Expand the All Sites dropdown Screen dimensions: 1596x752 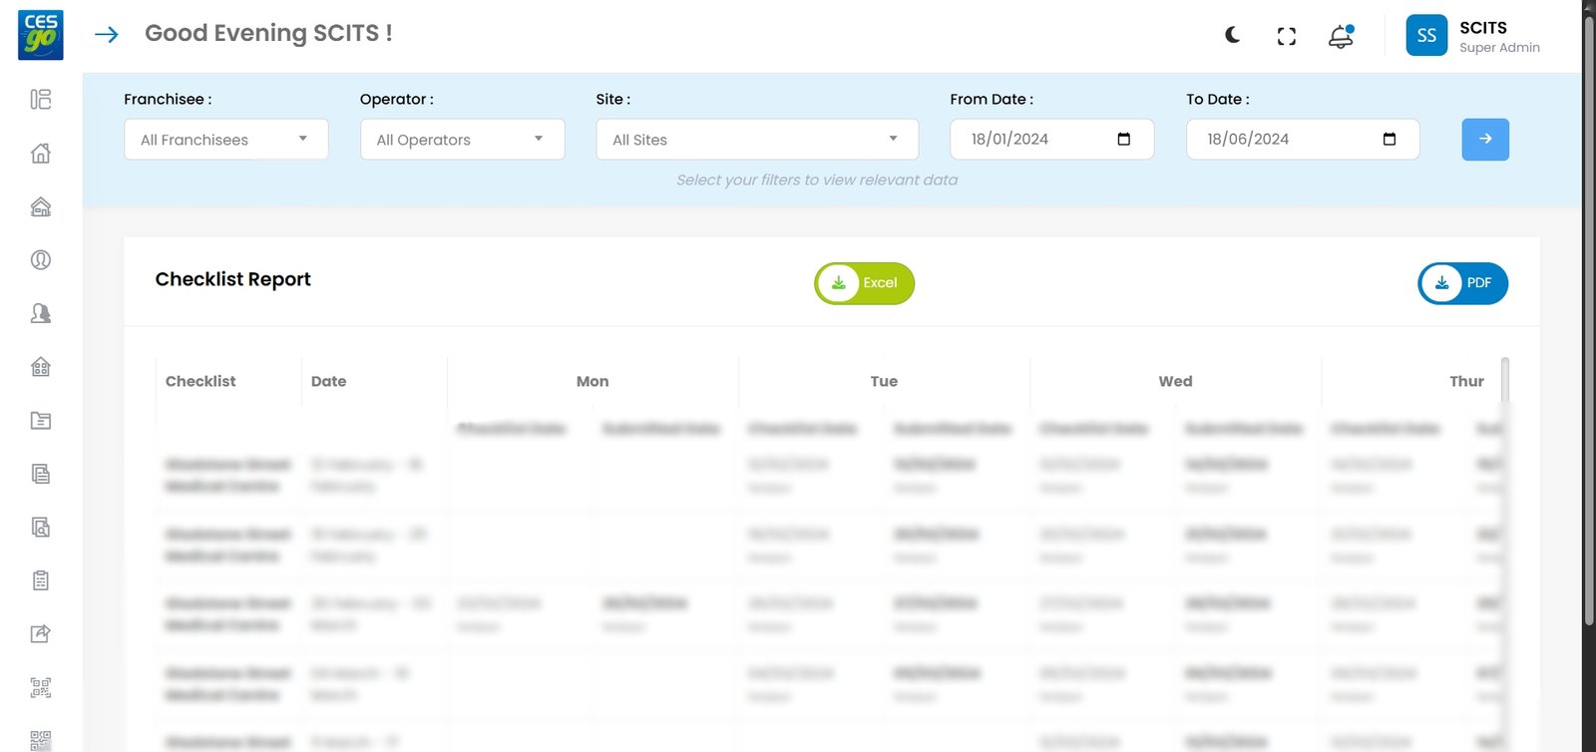coord(756,140)
